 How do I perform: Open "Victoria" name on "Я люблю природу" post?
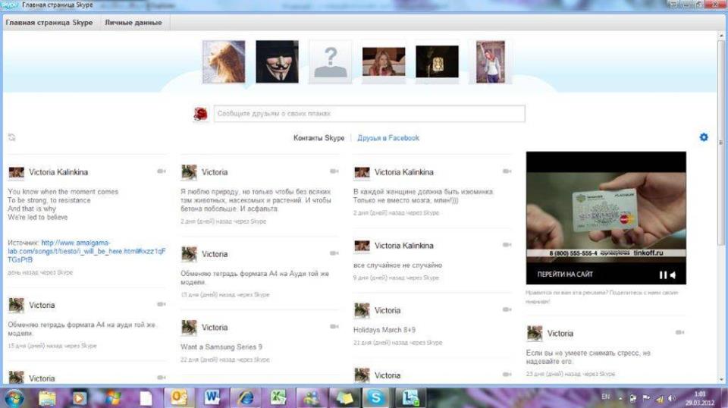(x=215, y=172)
